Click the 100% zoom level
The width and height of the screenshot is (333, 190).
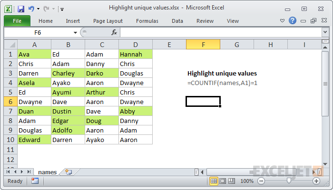coord(247,181)
